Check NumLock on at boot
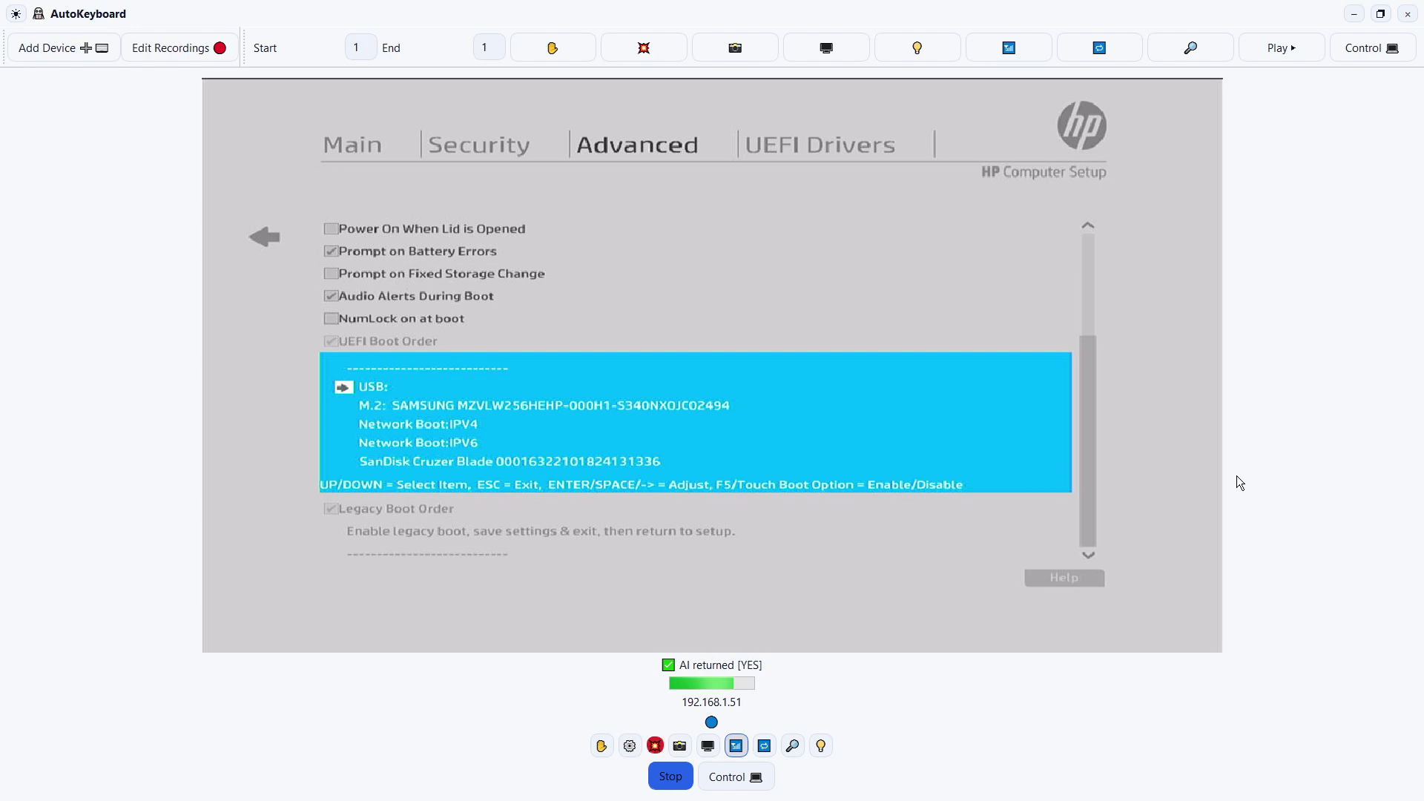1424x801 pixels. [x=331, y=318]
